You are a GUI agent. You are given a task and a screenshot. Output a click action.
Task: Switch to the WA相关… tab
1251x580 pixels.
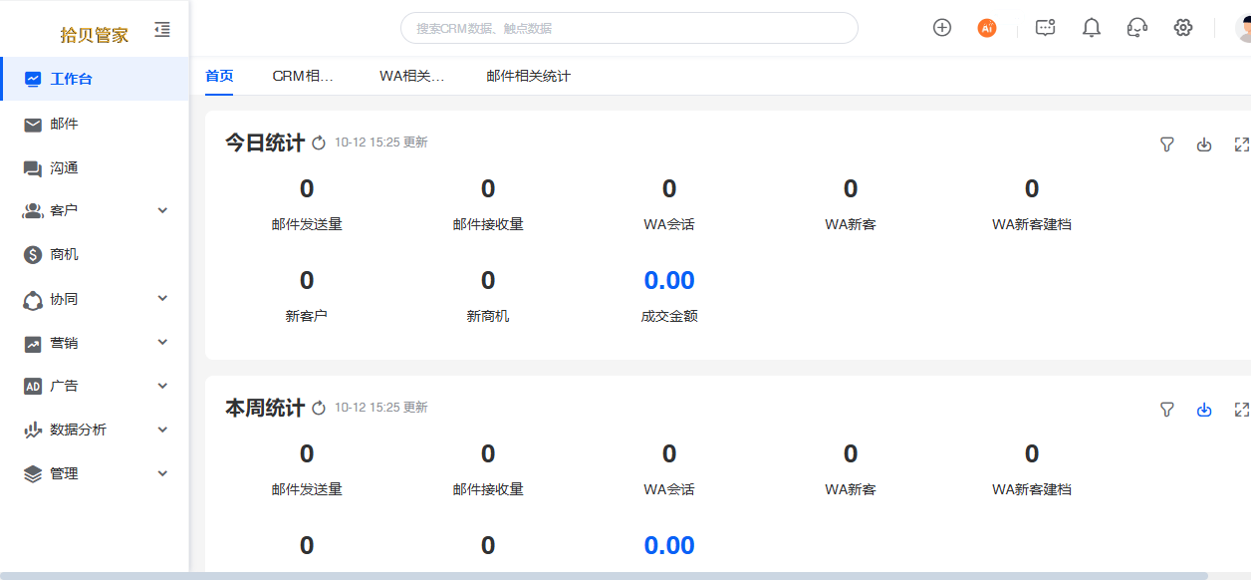(411, 76)
